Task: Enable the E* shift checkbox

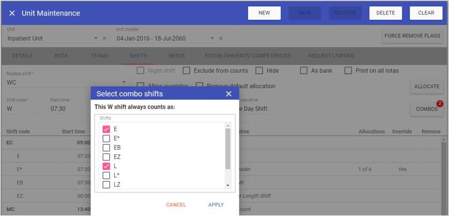Action: [x=106, y=138]
